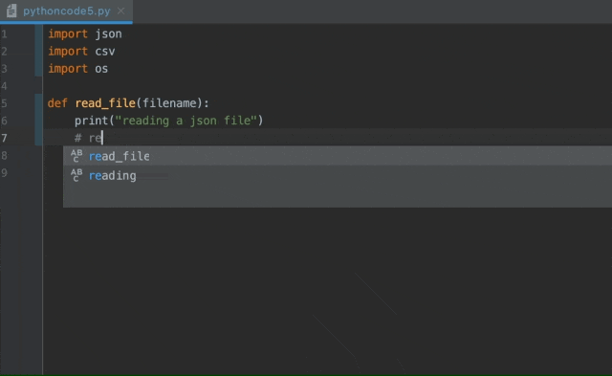Click line number 1 in the gutter
This screenshot has width=612, height=376.
tap(4, 34)
